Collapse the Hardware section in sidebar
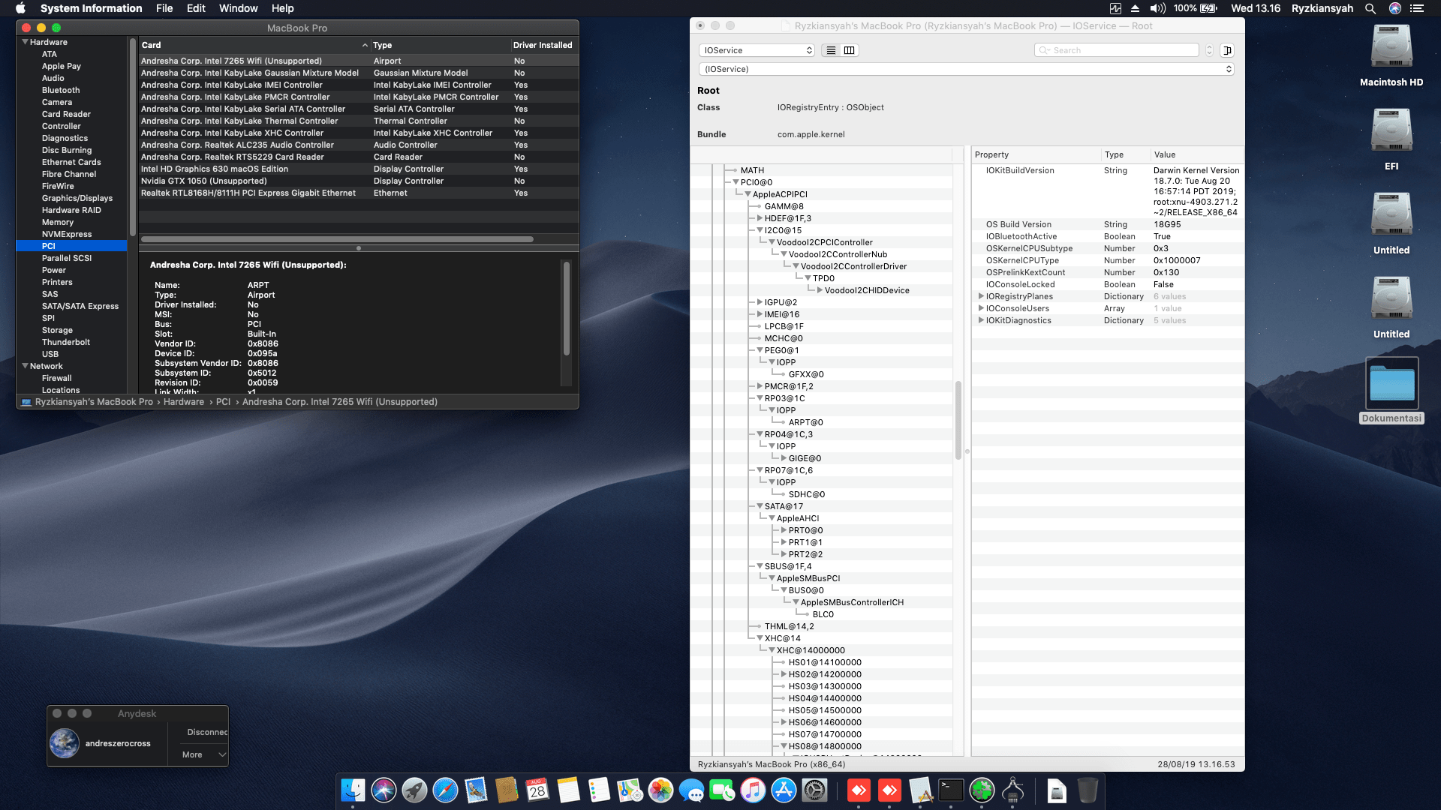 25,42
